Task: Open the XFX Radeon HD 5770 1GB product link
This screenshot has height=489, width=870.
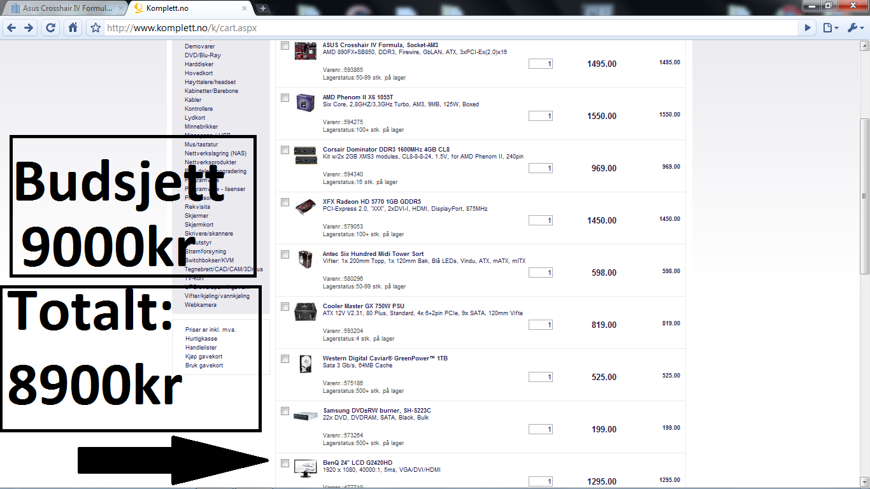Action: (x=372, y=201)
